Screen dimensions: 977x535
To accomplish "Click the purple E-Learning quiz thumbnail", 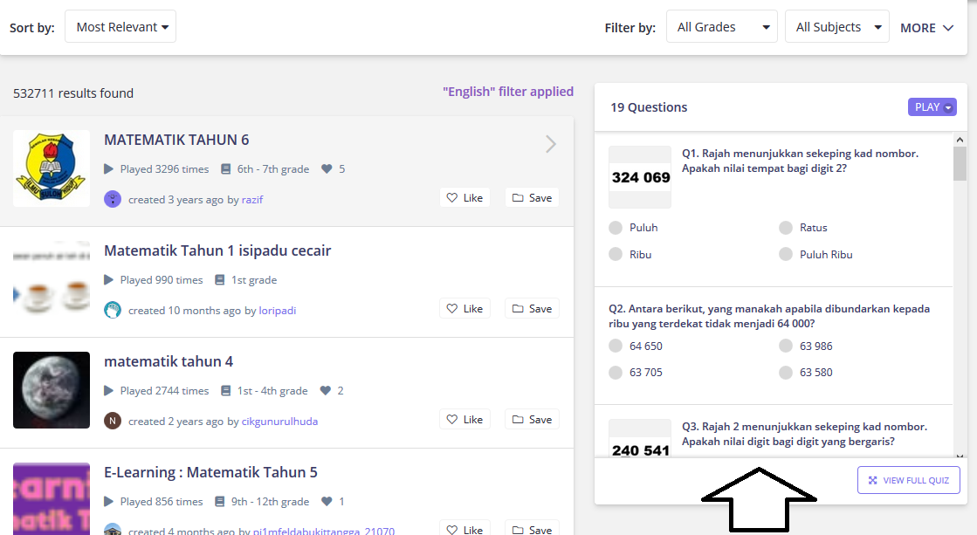I will coord(52,498).
